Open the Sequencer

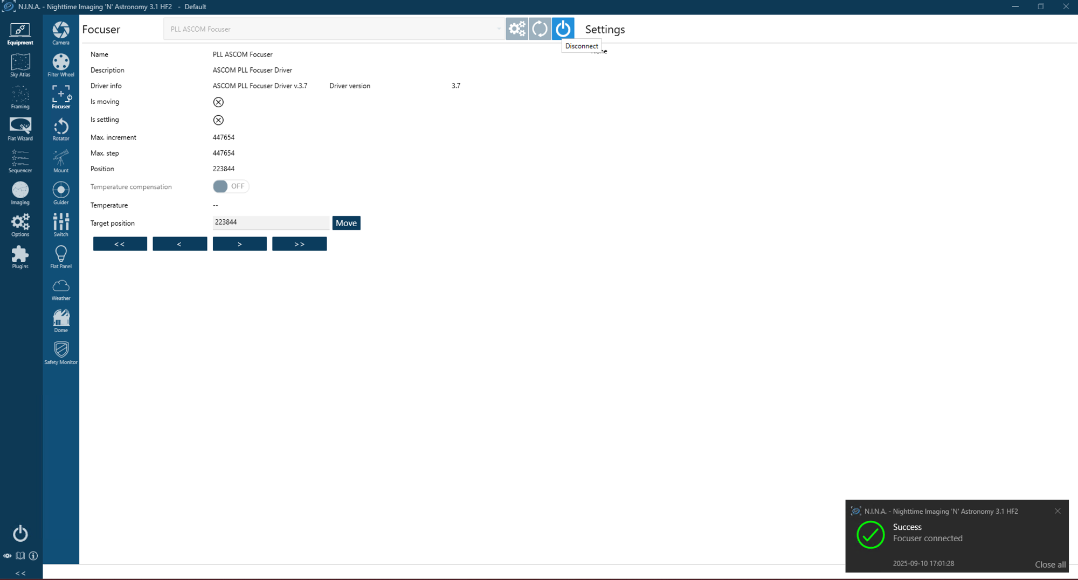pyautogui.click(x=20, y=162)
